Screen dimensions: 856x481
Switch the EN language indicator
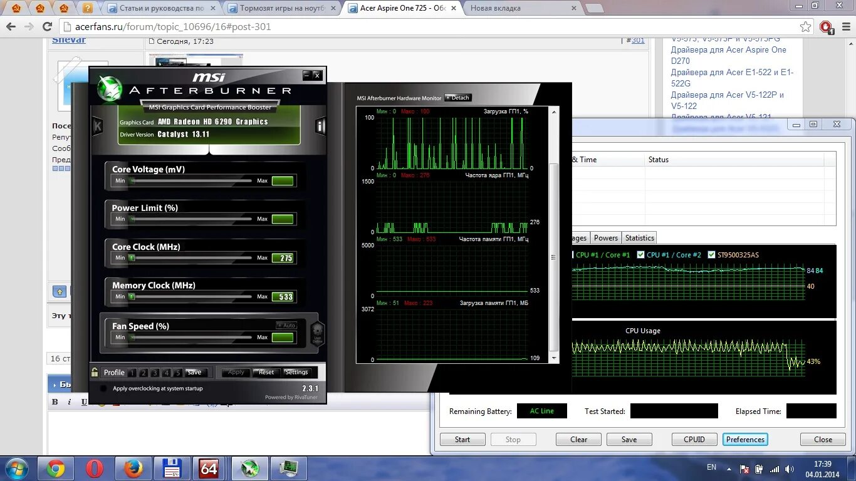(x=711, y=467)
